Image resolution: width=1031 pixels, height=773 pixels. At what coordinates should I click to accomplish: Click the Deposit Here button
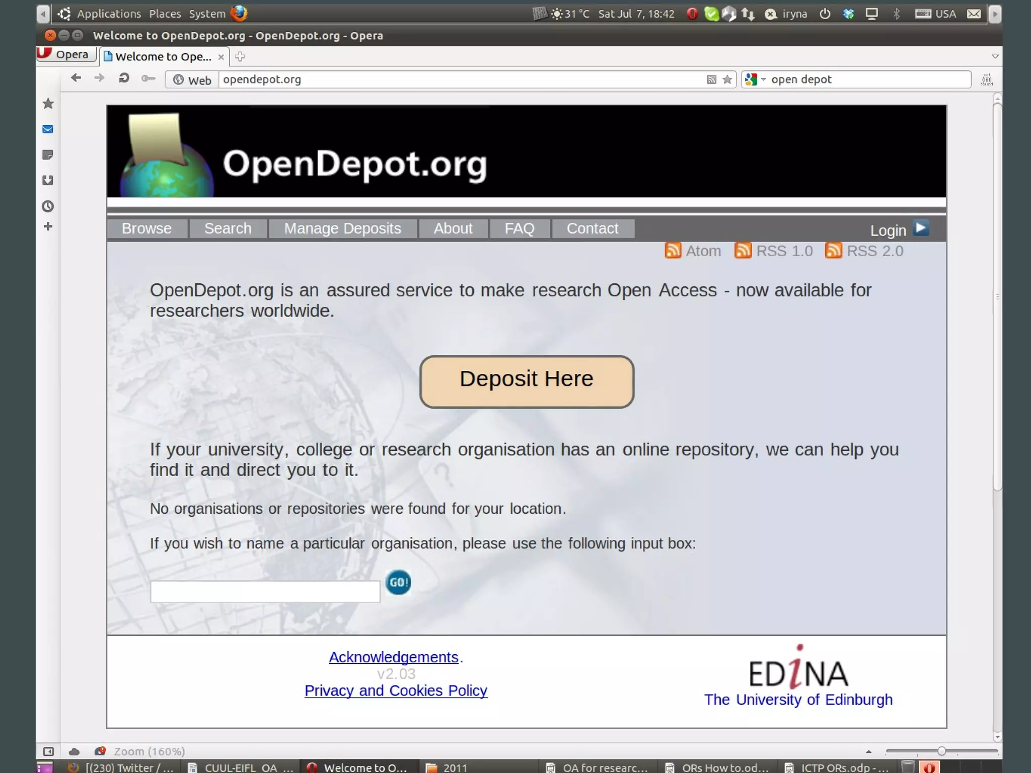[526, 381]
